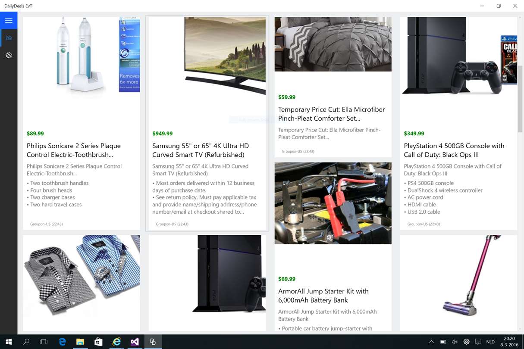This screenshot has height=349, width=524.
Task: Click 'Four brush heads' bullet
Action: [x=50, y=190]
